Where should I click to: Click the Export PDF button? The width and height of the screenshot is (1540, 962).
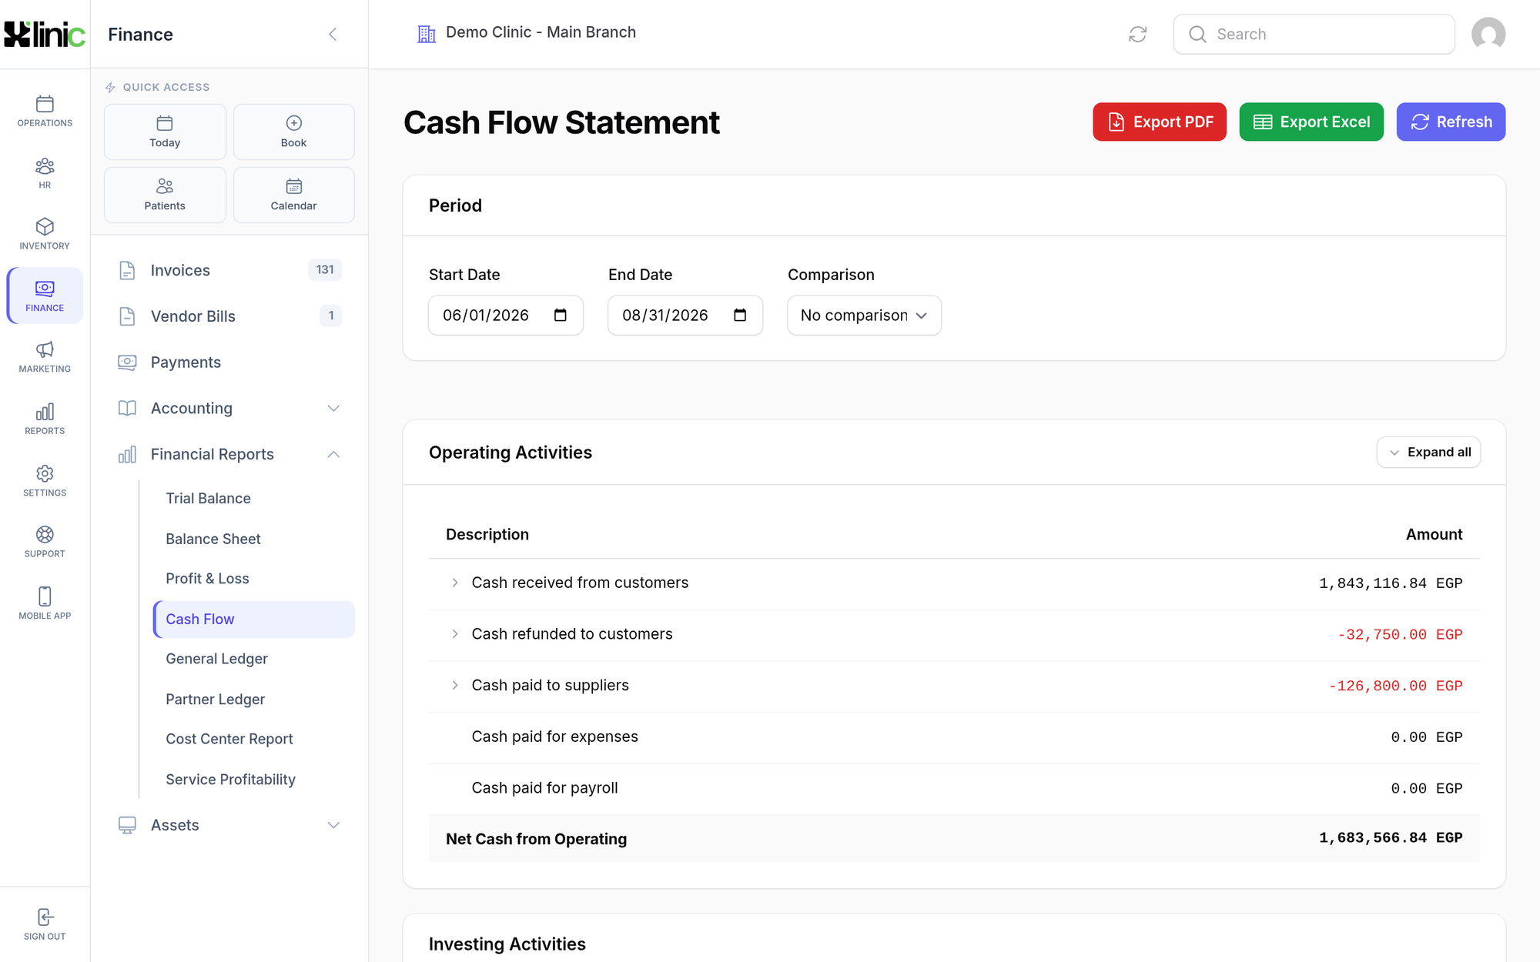coord(1160,122)
